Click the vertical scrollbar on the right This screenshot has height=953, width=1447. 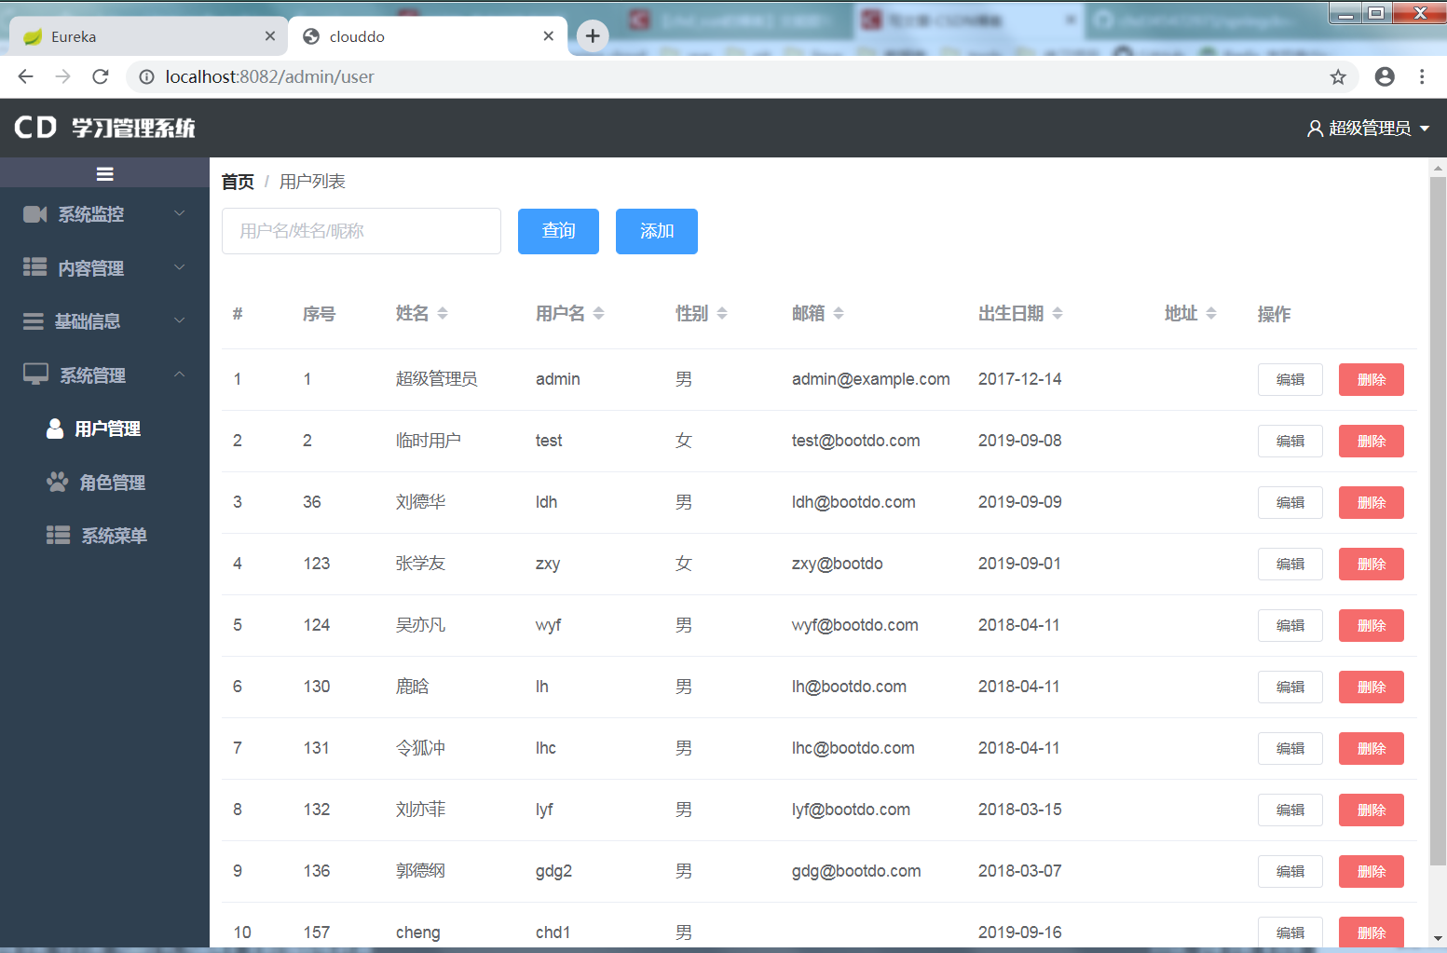click(1433, 466)
